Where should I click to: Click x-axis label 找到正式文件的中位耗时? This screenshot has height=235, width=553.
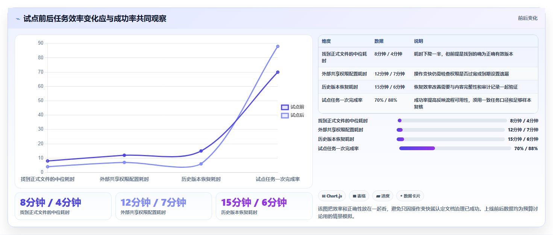tap(47, 179)
